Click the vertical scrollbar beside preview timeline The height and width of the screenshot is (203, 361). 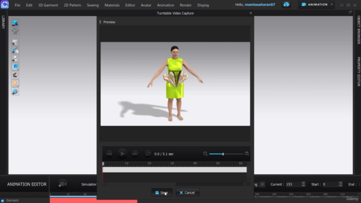[x=248, y=172]
